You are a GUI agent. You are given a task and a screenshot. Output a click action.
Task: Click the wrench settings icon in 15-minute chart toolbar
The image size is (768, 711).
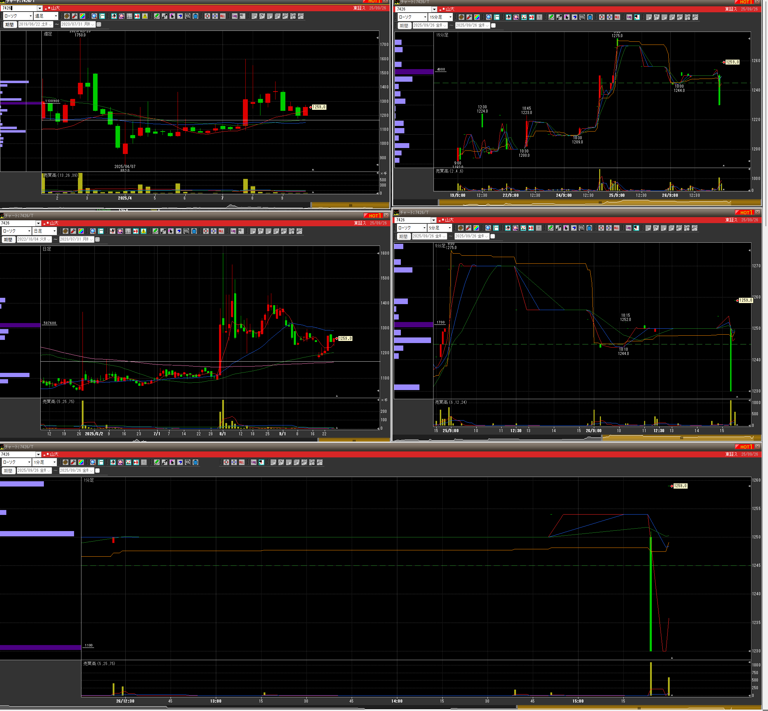pyautogui.click(x=469, y=17)
